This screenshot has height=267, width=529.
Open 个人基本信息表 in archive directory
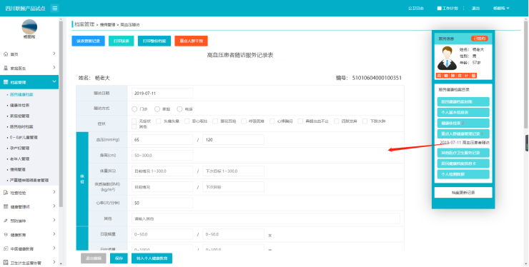463,112
